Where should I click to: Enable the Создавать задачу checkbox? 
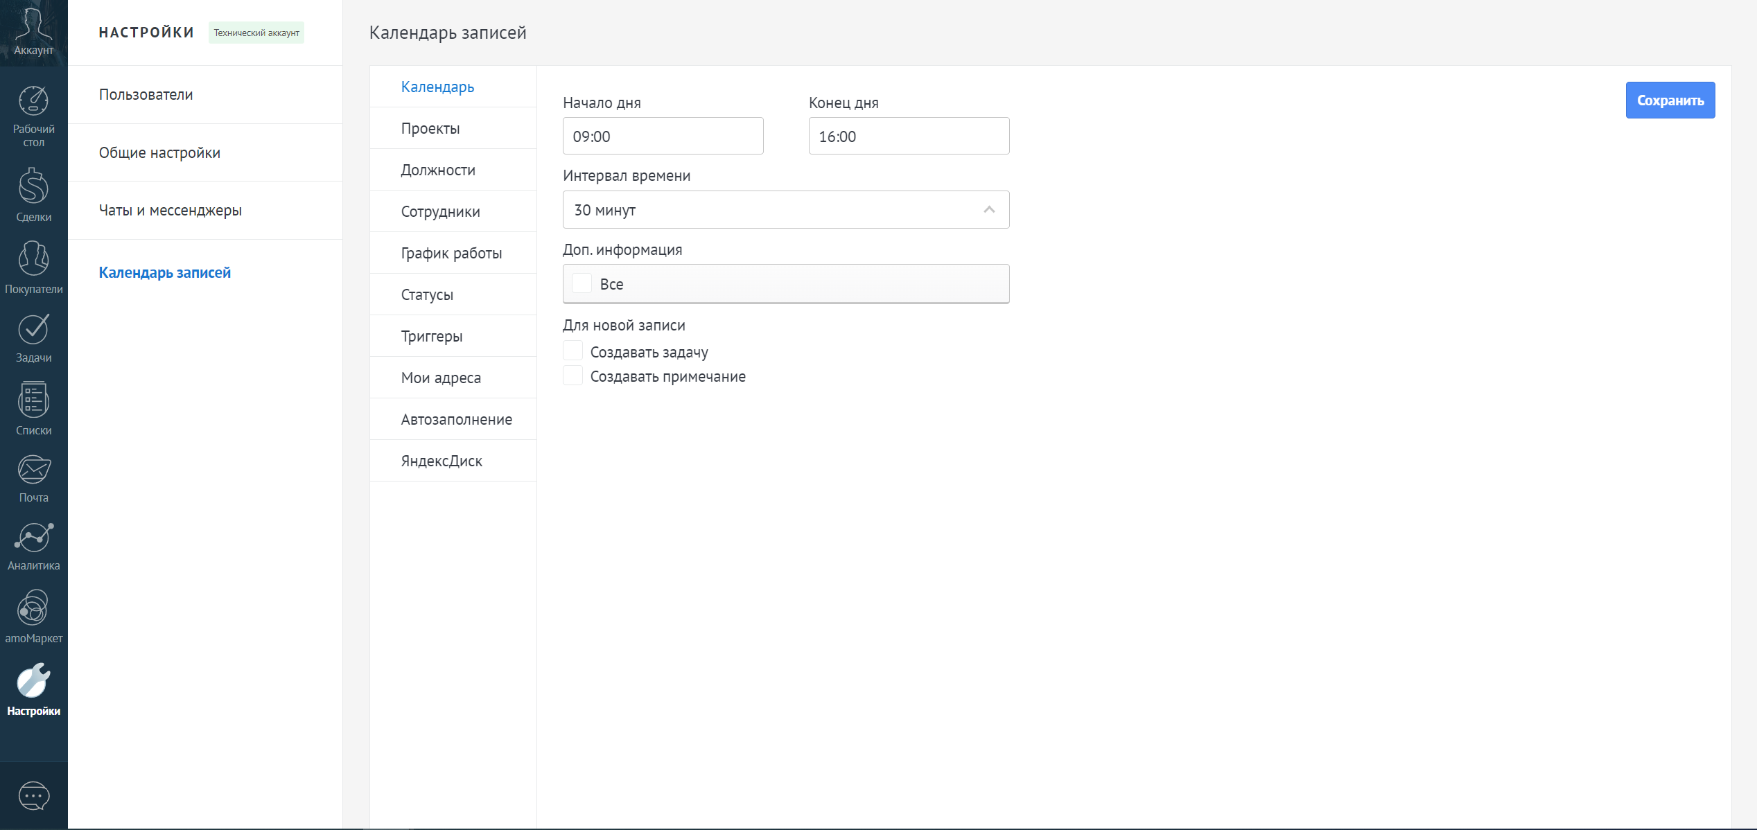point(572,351)
